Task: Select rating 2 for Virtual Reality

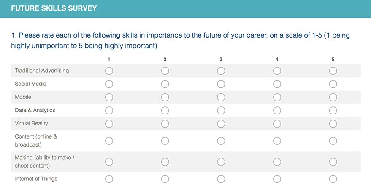Action: pos(165,124)
